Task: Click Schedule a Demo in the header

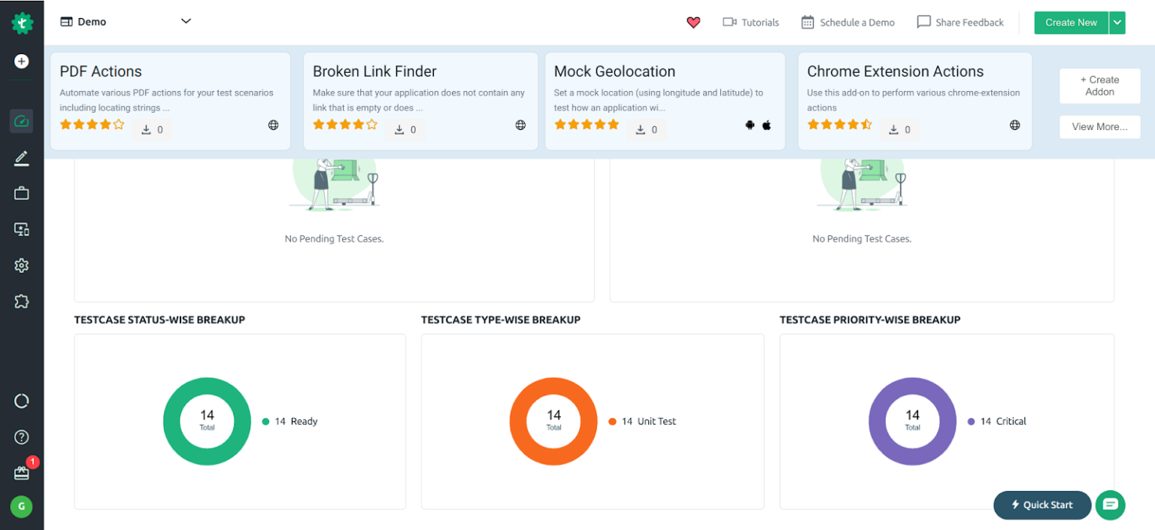Action: [847, 23]
